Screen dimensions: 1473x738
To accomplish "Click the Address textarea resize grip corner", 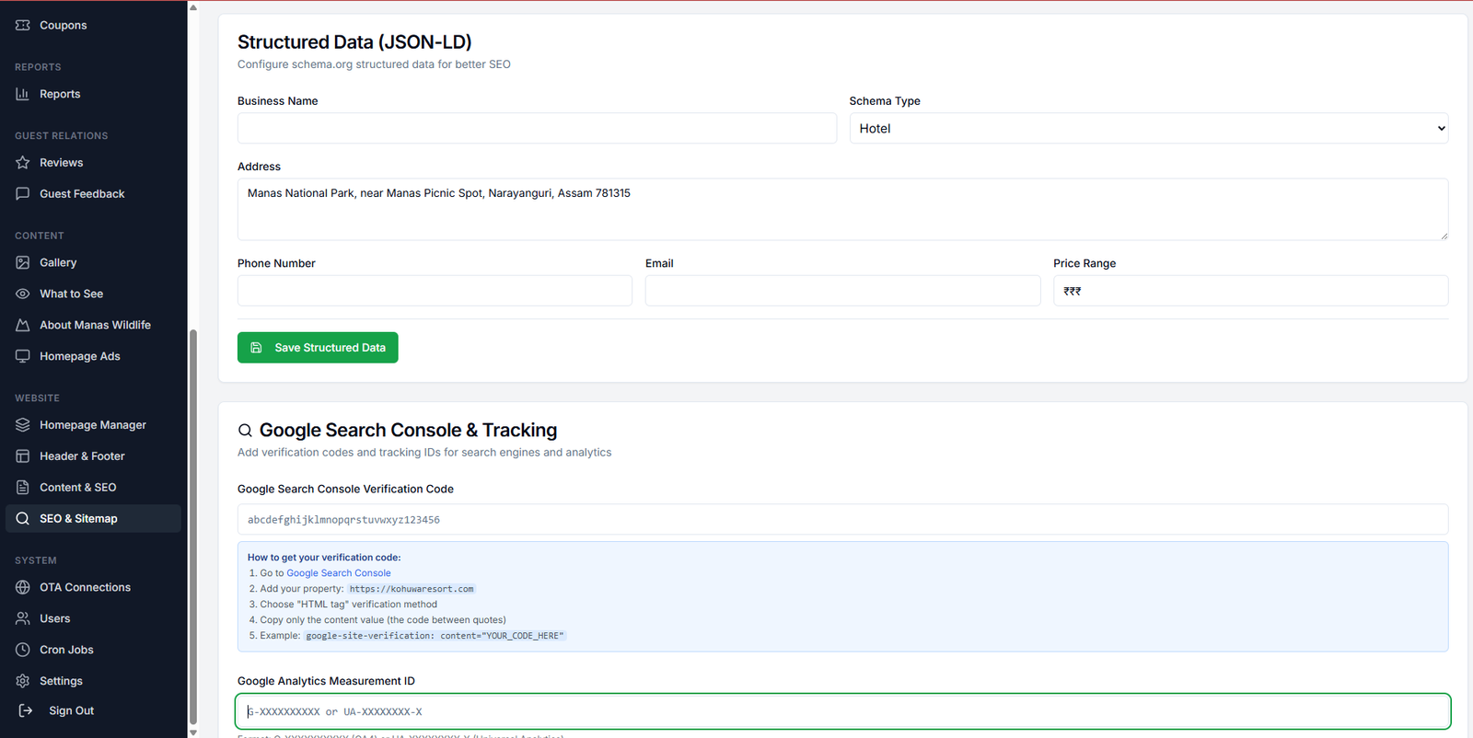I will 1444,236.
